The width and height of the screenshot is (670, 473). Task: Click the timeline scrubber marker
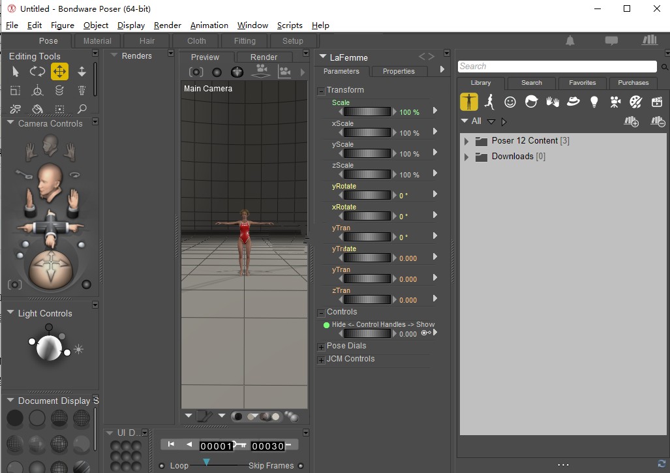pyautogui.click(x=206, y=462)
